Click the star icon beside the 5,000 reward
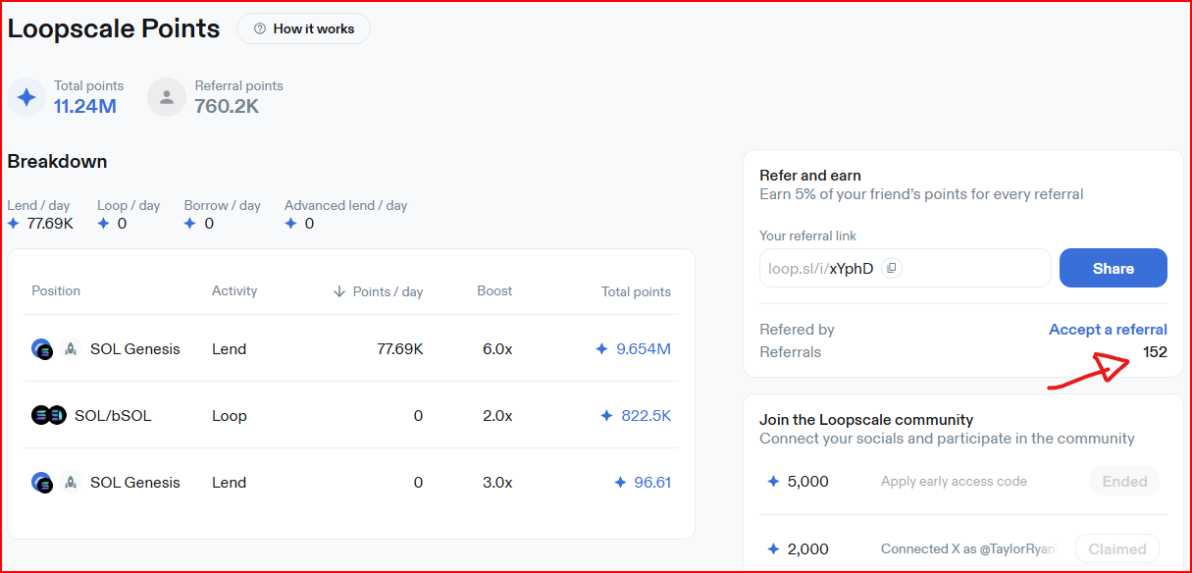The image size is (1192, 573). click(773, 482)
